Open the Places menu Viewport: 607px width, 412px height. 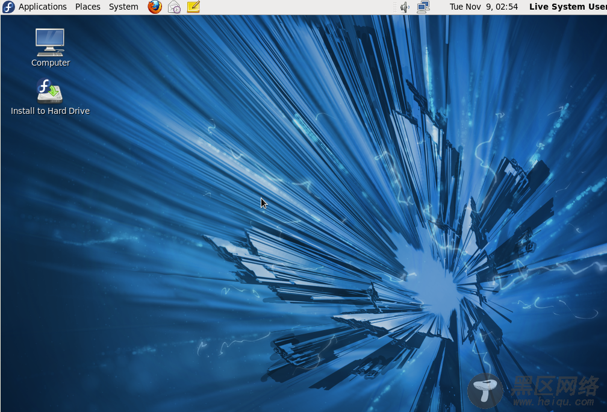point(87,7)
